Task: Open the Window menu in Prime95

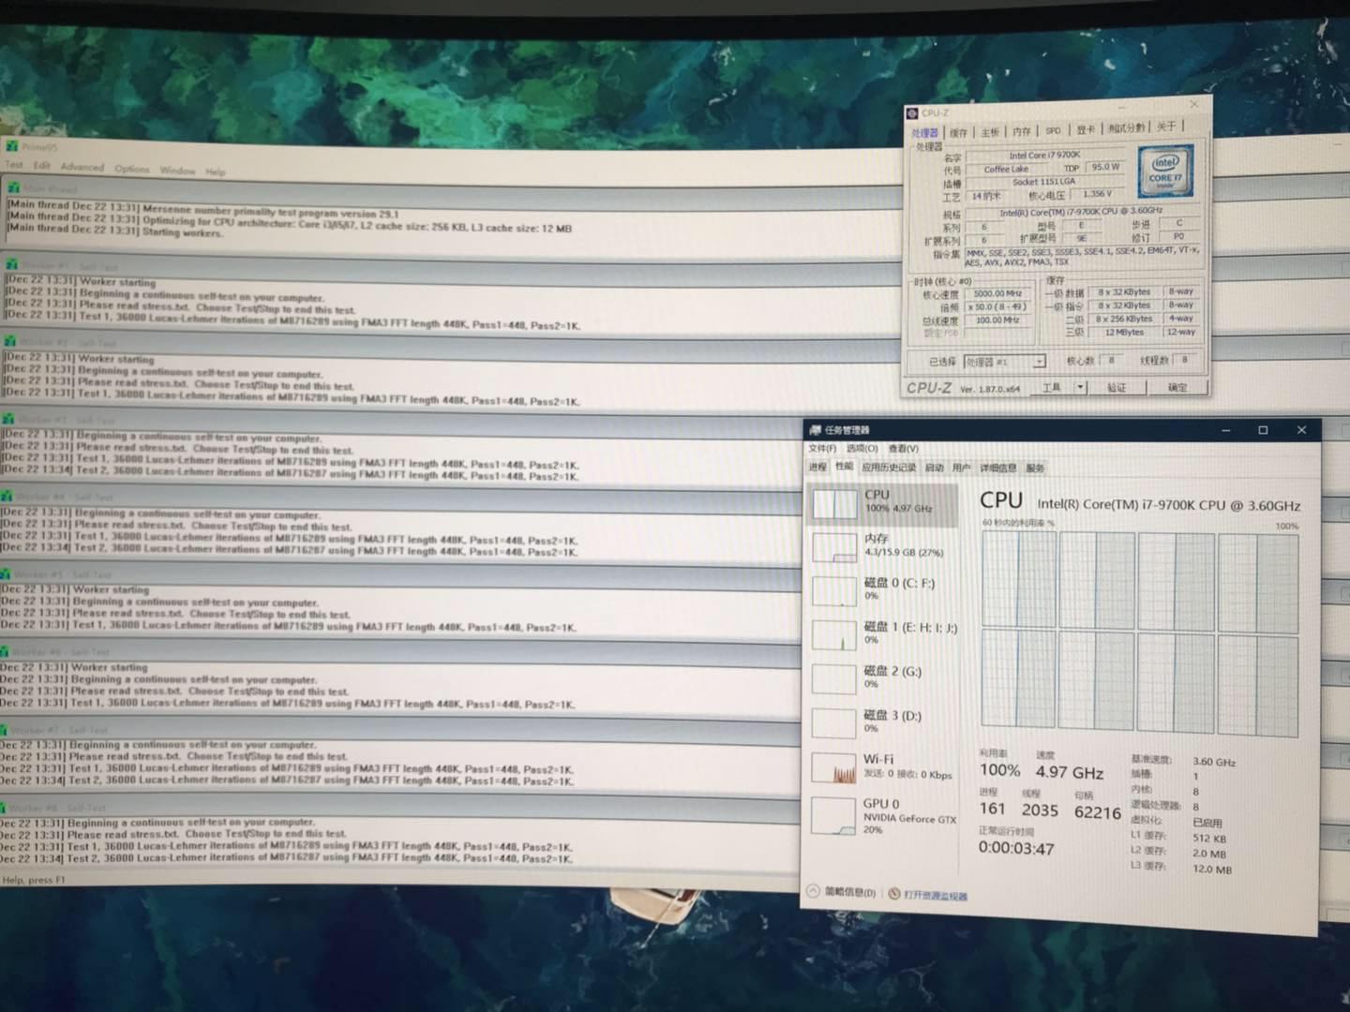Action: coord(177,170)
